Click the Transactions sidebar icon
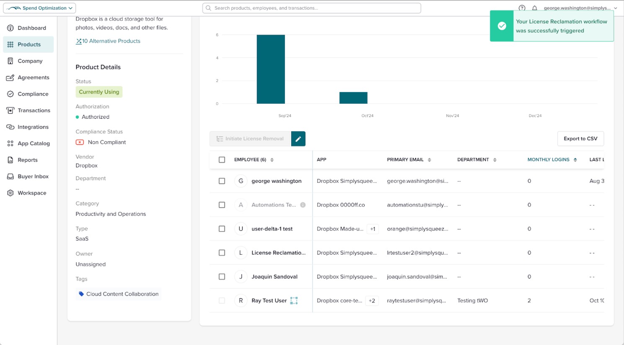 [10, 110]
